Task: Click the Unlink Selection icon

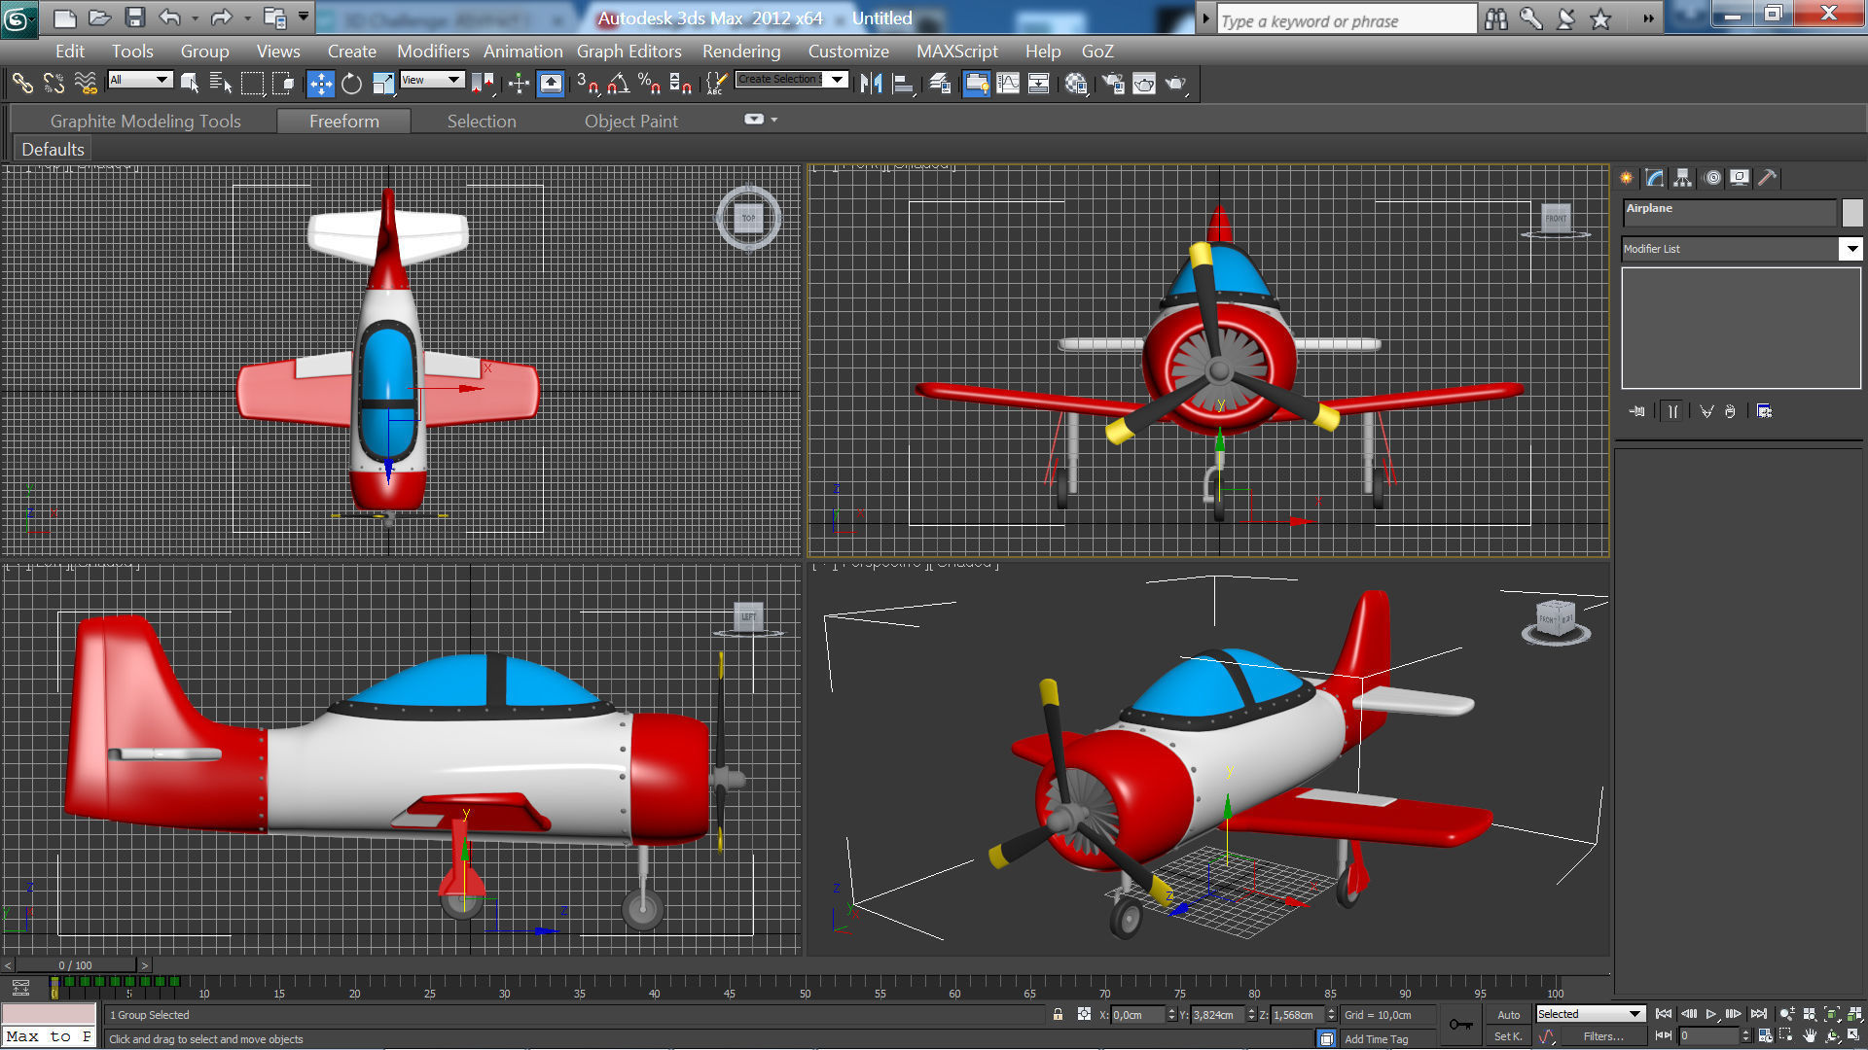Action: click(54, 84)
